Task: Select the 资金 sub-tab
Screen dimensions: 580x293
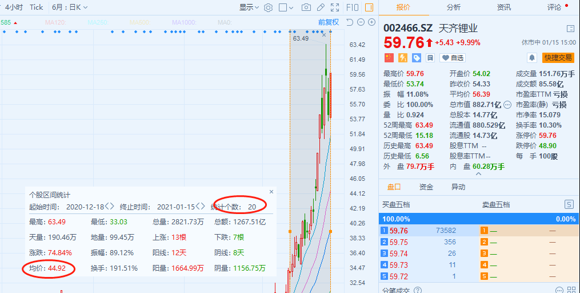Action: tap(426, 187)
